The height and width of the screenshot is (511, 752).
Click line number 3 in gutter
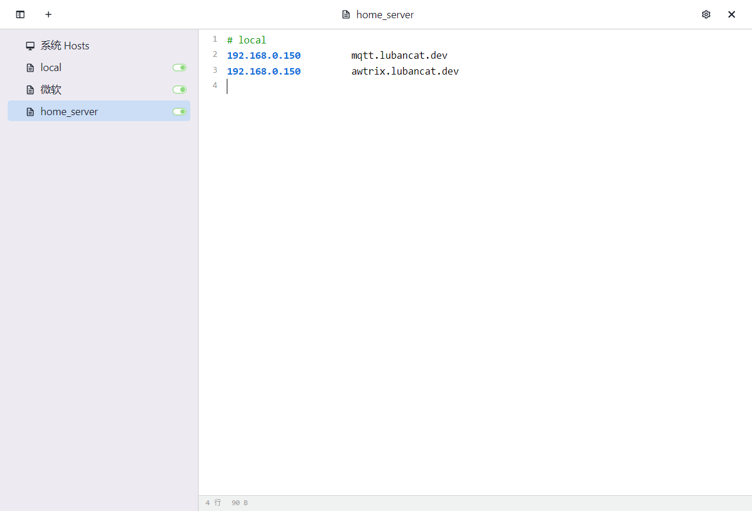214,70
